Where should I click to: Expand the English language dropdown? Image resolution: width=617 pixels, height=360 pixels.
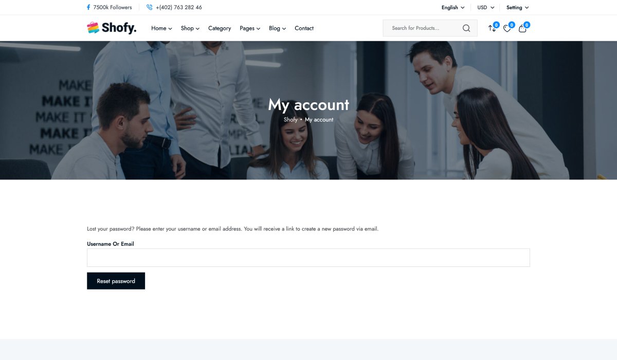[452, 8]
